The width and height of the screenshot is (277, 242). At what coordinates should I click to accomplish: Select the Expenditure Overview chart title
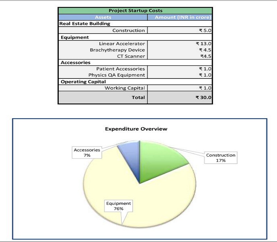pyautogui.click(x=136, y=129)
